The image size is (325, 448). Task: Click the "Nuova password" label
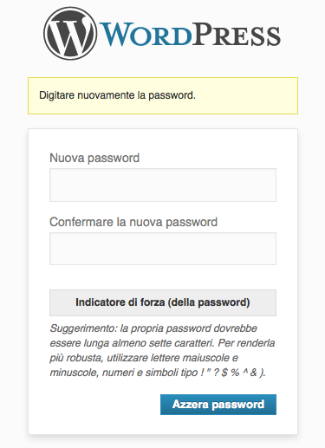(94, 158)
